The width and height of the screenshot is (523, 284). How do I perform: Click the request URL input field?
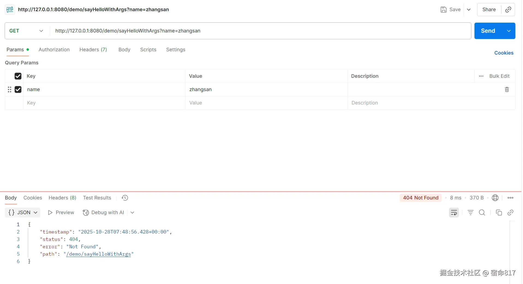(x=259, y=31)
